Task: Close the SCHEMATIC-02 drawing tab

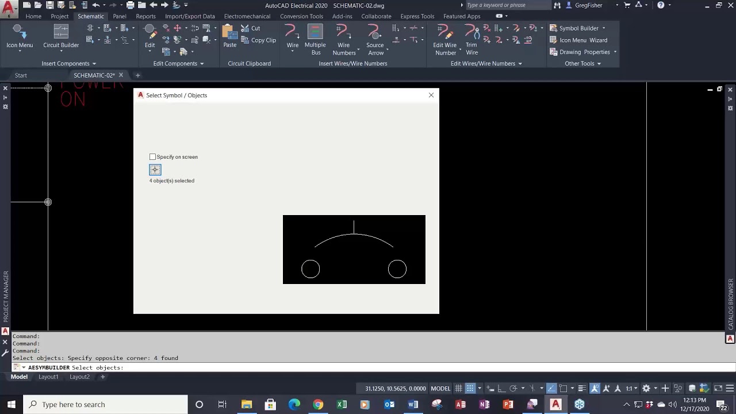Action: [121, 75]
